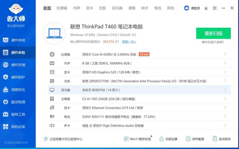Expand 网卡 row chevron
The image size is (239, 149).
[225, 108]
